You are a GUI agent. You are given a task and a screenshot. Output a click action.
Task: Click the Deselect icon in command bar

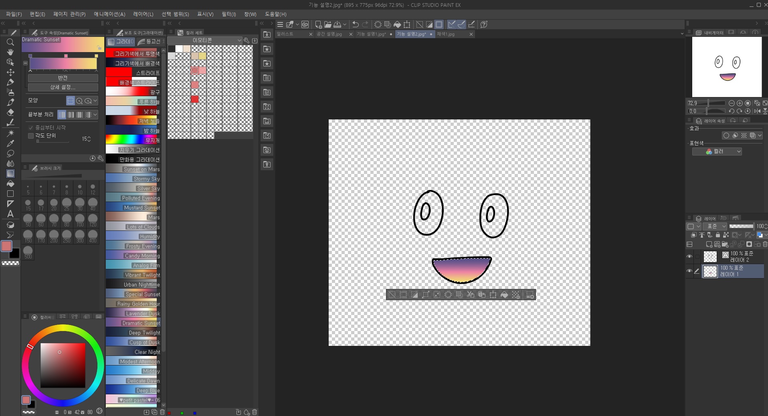[x=419, y=24]
